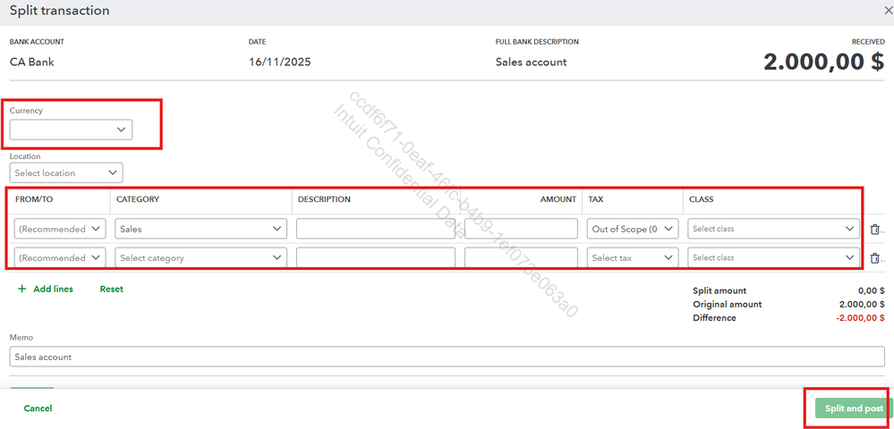Image resolution: width=894 pixels, height=429 pixels.
Task: Click the CA Bank account name
Action: click(32, 62)
